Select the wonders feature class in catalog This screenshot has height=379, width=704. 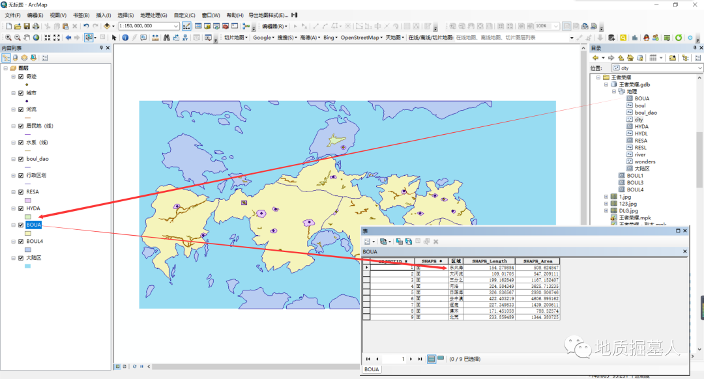[645, 161]
